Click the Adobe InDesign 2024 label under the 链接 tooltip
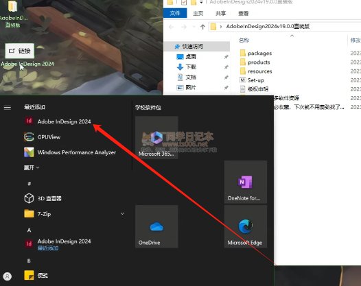The width and height of the screenshot is (361, 286). [27, 64]
